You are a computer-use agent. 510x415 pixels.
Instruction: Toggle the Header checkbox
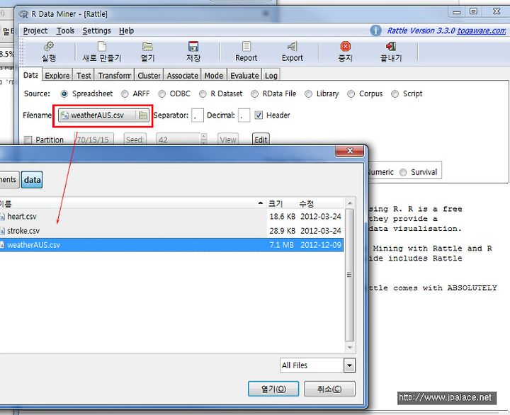pyautogui.click(x=259, y=115)
